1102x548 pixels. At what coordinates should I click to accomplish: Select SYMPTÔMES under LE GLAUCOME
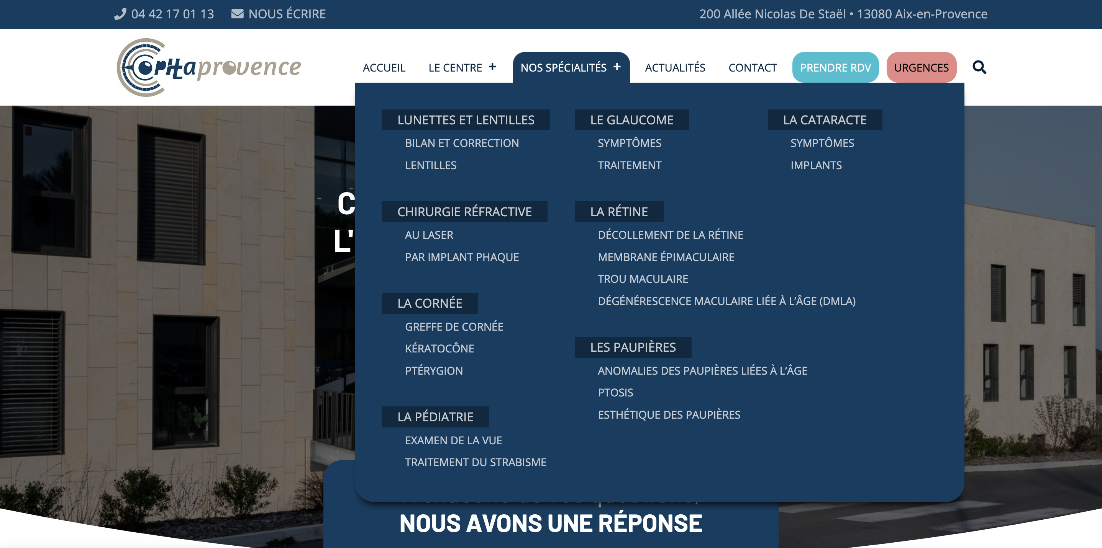click(629, 143)
